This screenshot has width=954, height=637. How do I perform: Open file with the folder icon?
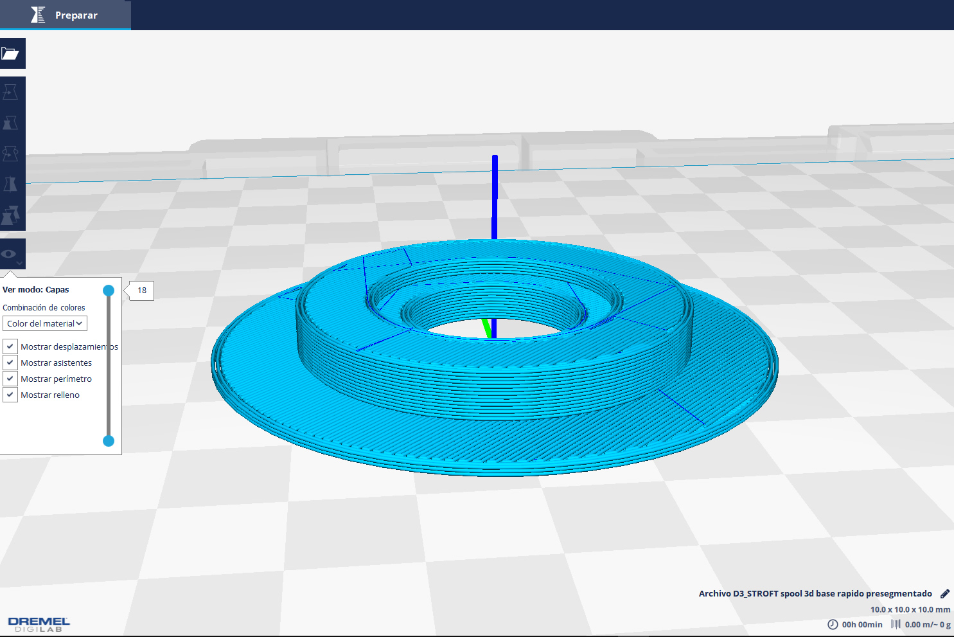click(12, 53)
